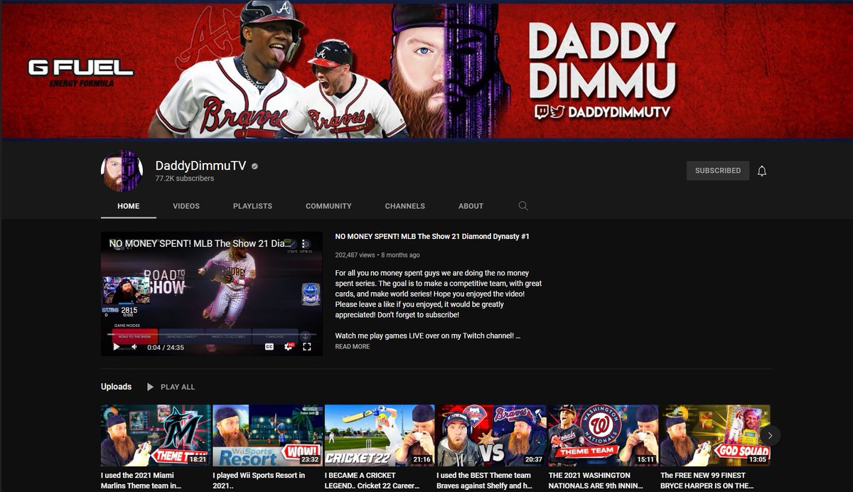Open the Washington Nationals Theme Team thumbnail
Screen dimensions: 853x492
603,435
